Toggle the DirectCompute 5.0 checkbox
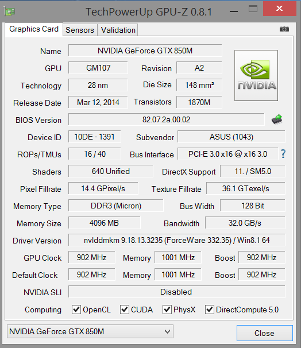 click(210, 310)
